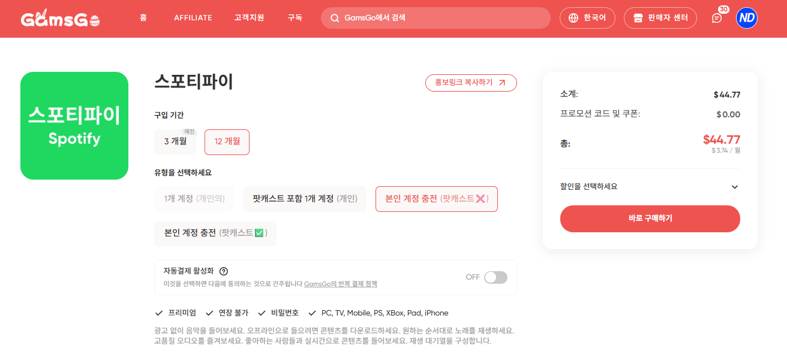Click the seller center store icon

pyautogui.click(x=638, y=18)
